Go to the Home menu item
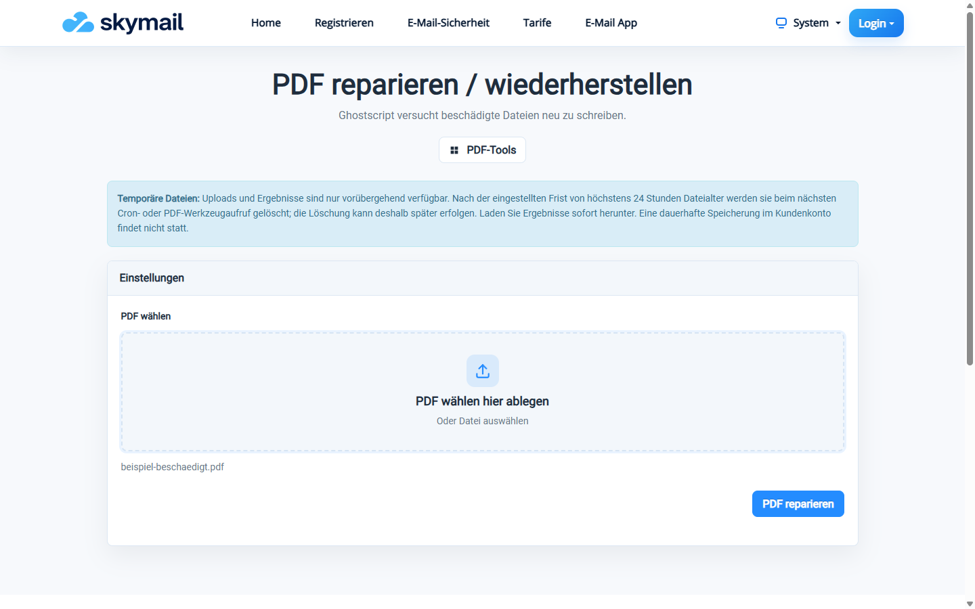This screenshot has width=975, height=609. click(266, 23)
